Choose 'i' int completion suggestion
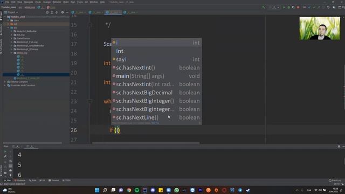The width and height of the screenshot is (345, 194). coord(156,43)
